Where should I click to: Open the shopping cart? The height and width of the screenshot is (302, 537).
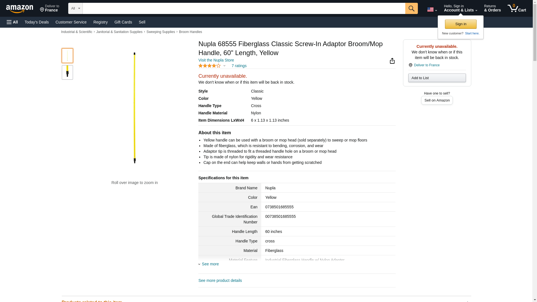pos(517,8)
